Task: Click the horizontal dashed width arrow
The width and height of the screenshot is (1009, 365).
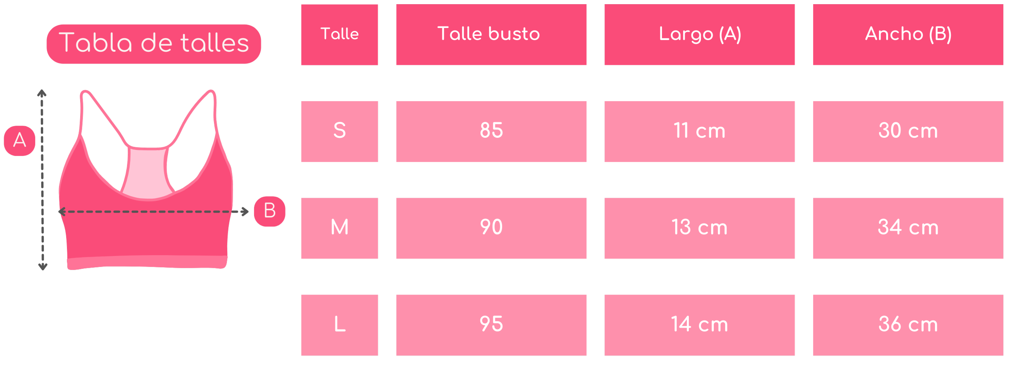Action: pyautogui.click(x=153, y=212)
